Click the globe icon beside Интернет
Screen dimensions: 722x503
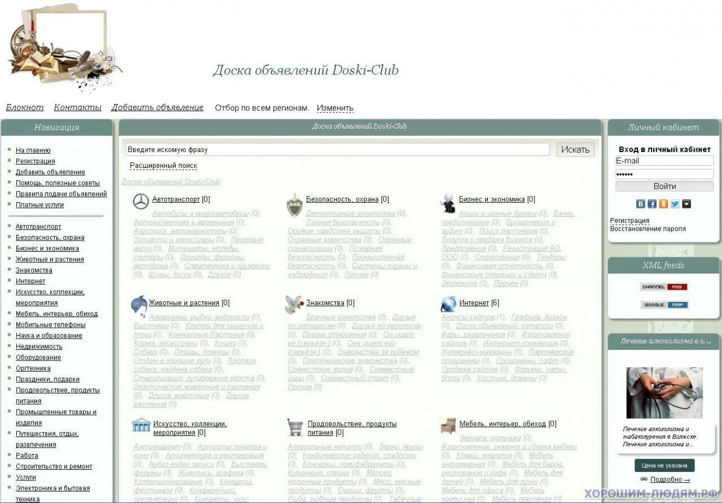[448, 304]
